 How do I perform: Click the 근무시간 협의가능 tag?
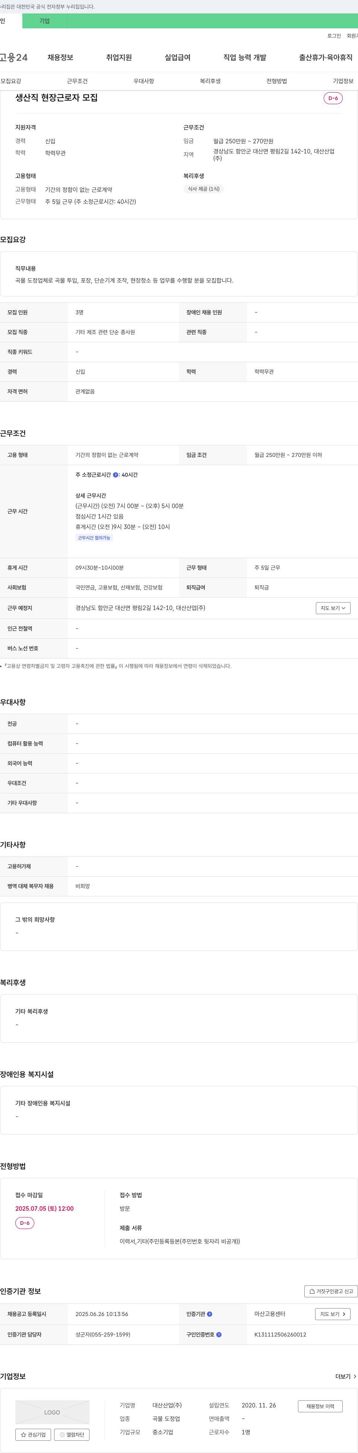[x=94, y=538]
